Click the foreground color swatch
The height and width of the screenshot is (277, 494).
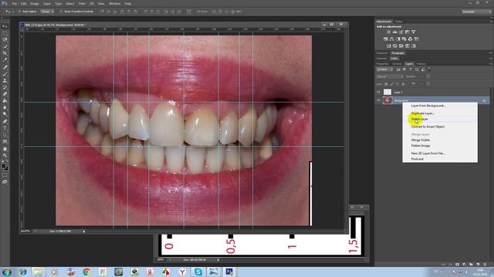[3, 165]
